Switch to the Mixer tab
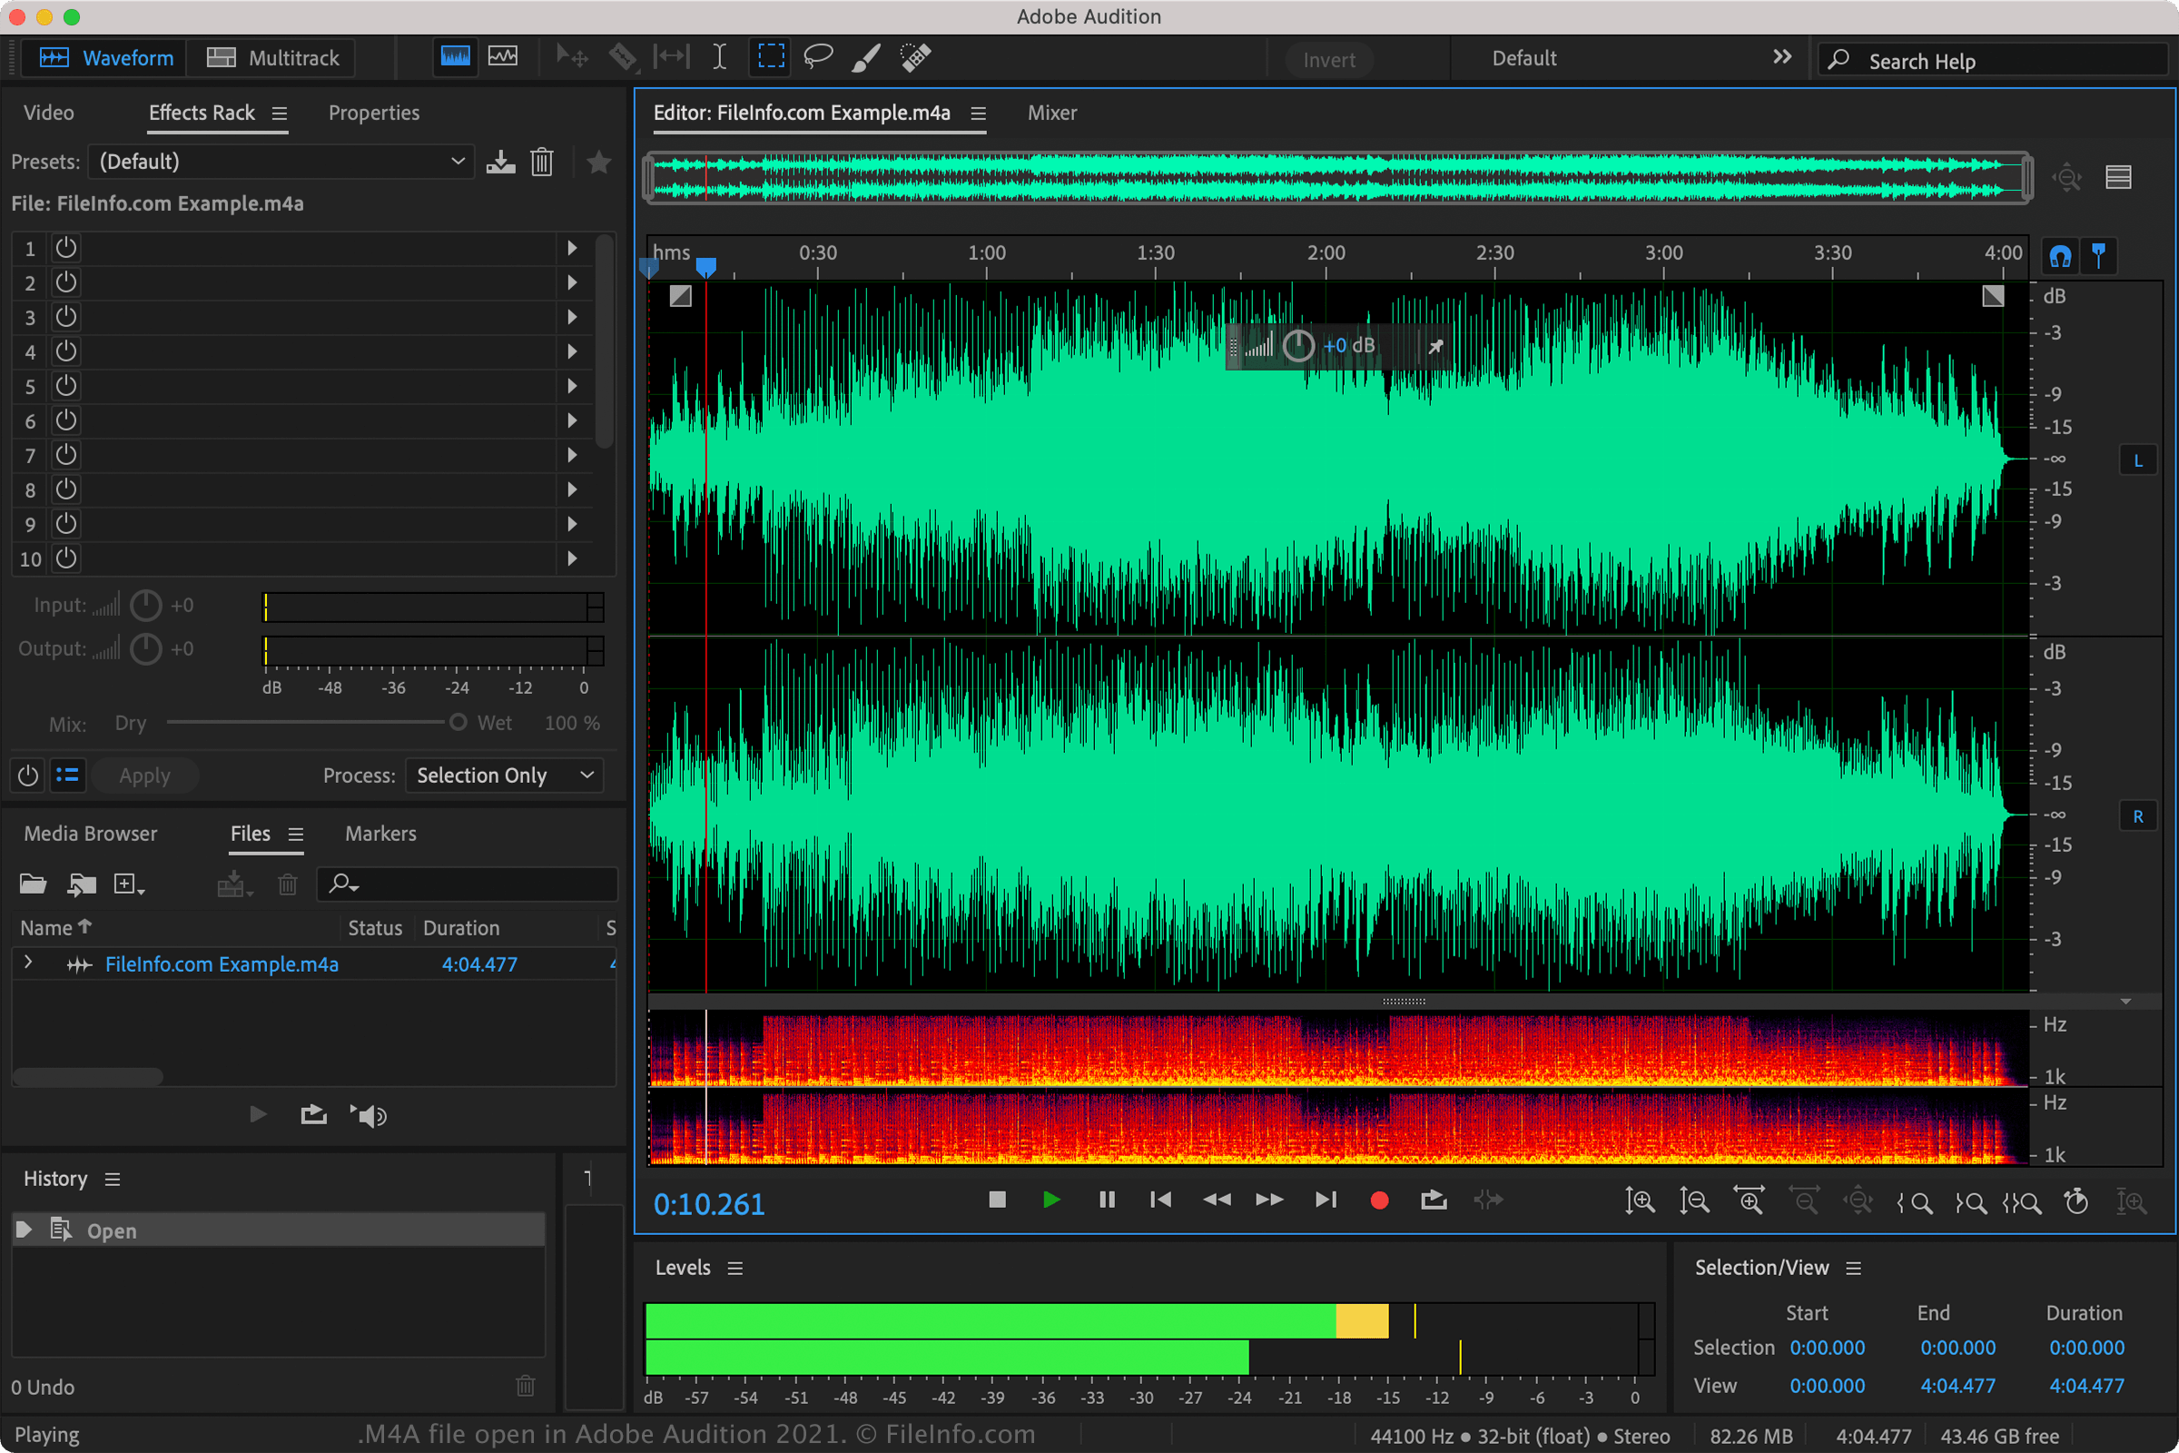Viewport: 2179px width, 1453px height. 1050,112
